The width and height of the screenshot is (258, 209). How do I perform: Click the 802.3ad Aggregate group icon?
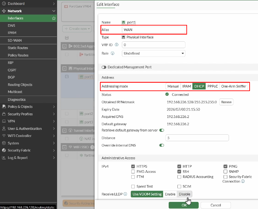click(x=70, y=46)
